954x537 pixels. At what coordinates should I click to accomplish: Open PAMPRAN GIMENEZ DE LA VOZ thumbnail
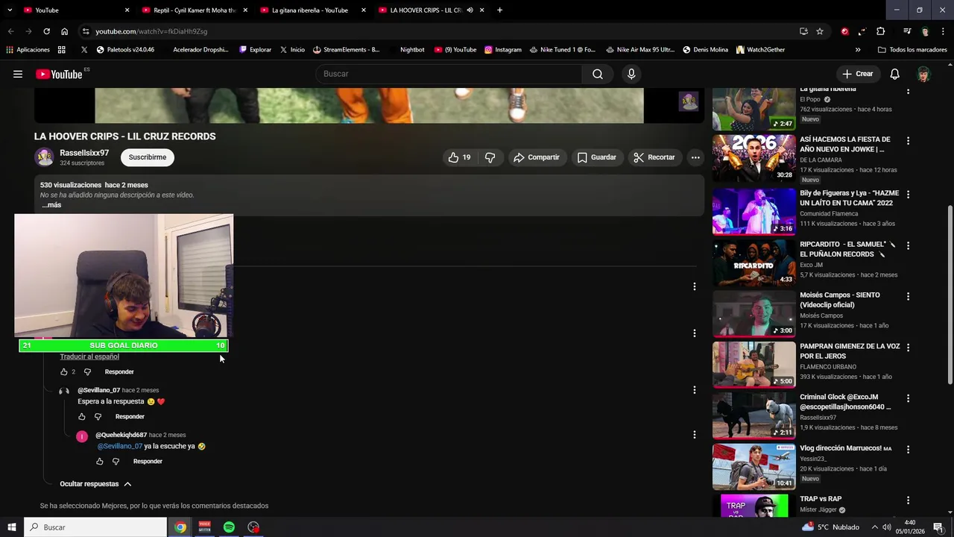754,365
